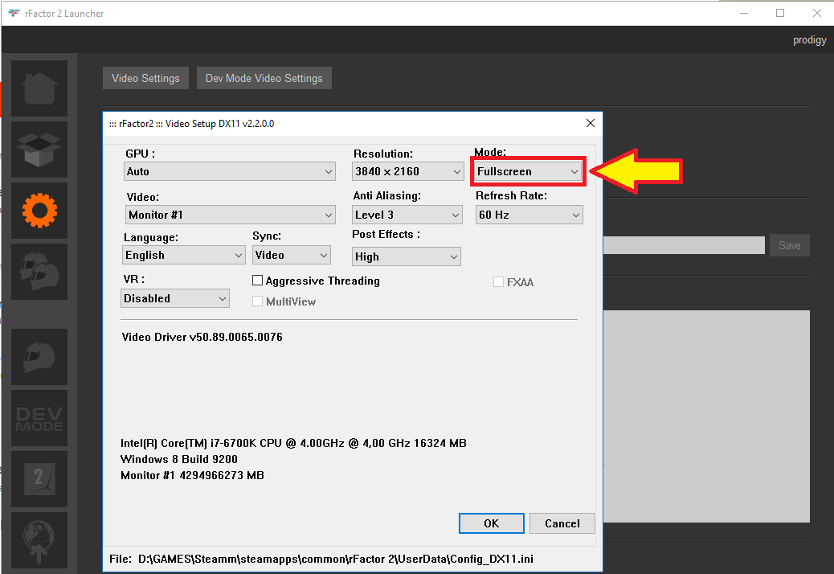Click the single helmet icon in sidebar
834x574 pixels.
point(39,357)
